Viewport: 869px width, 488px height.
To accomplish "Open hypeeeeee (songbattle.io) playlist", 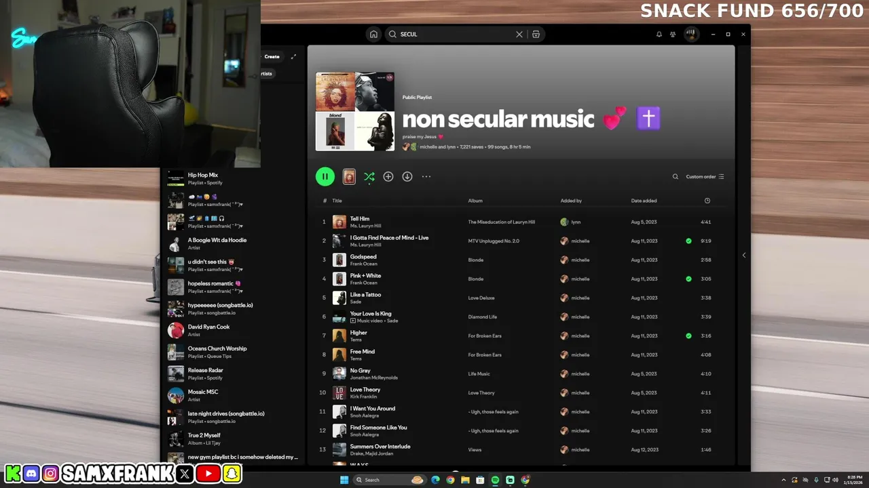I will pyautogui.click(x=233, y=308).
